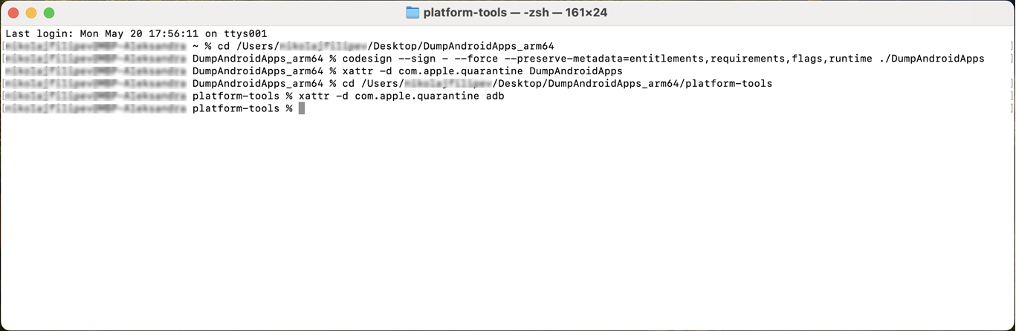This screenshot has height=331, width=1016.
Task: Click the "ttys001" text on first line
Action: pos(245,33)
